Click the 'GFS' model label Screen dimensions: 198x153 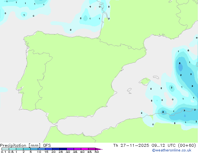pos(47,146)
